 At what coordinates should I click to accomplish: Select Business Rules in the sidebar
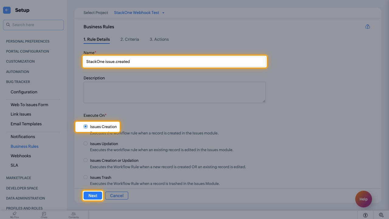click(25, 146)
